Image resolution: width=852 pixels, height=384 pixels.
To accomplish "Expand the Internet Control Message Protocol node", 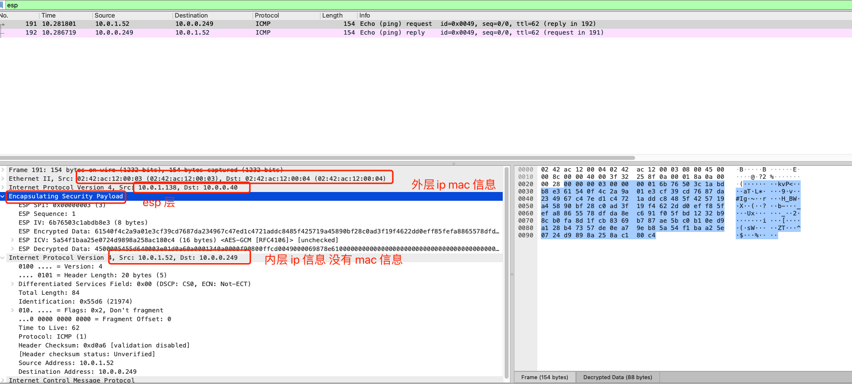I will pyautogui.click(x=3, y=381).
